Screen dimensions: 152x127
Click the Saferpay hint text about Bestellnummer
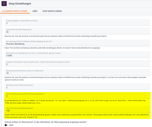click(52, 48)
